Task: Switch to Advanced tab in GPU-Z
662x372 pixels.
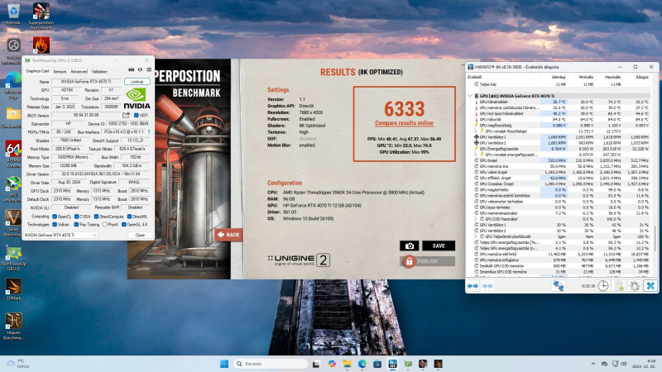Action: tap(79, 72)
